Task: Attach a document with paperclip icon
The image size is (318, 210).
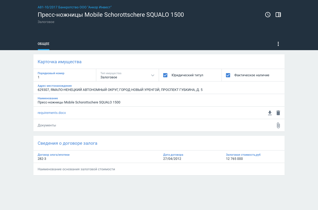Action: 278,125
